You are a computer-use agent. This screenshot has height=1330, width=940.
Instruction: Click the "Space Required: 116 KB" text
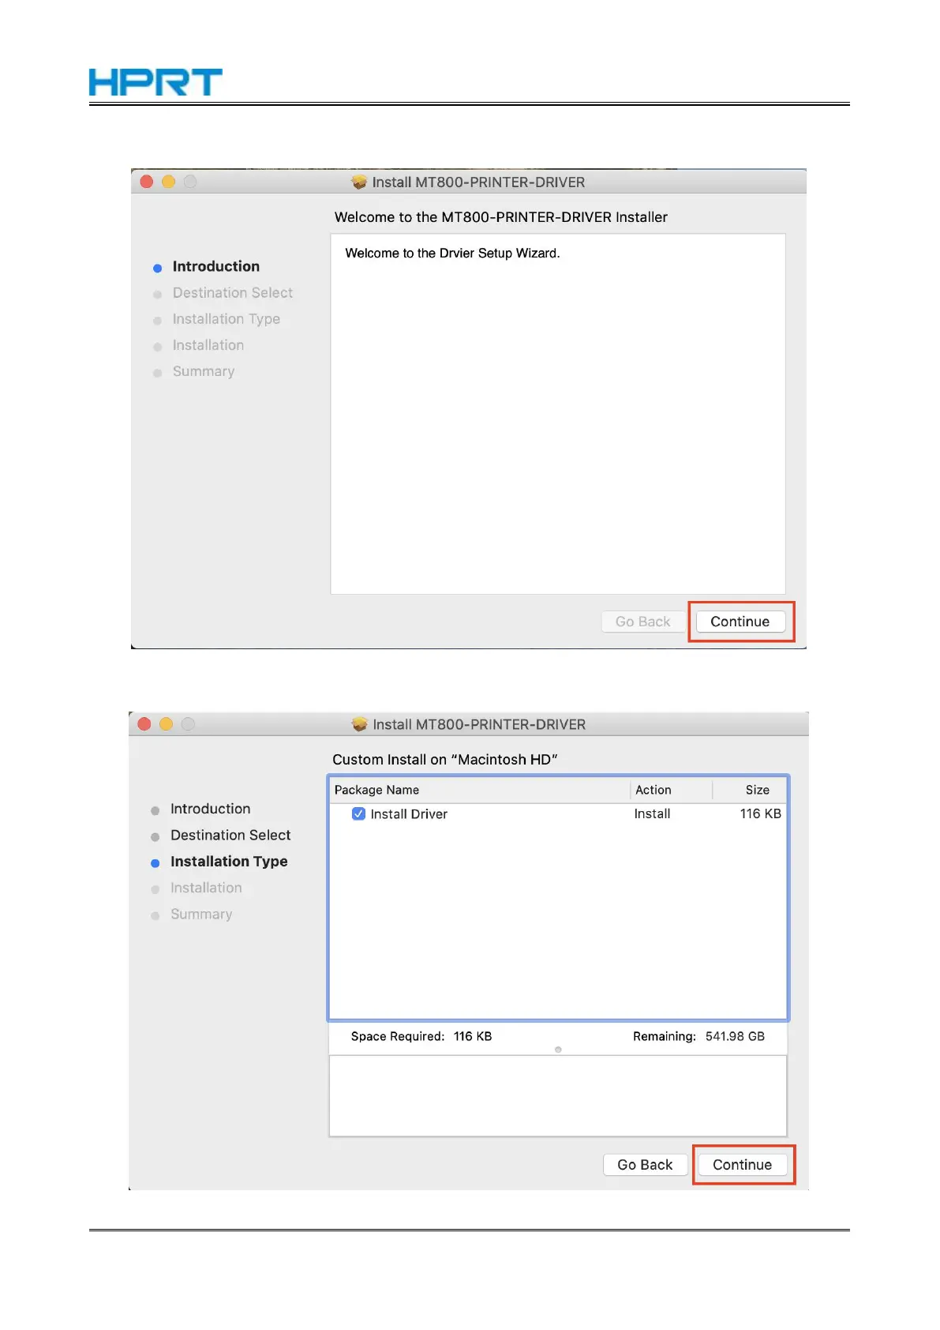(x=421, y=1036)
